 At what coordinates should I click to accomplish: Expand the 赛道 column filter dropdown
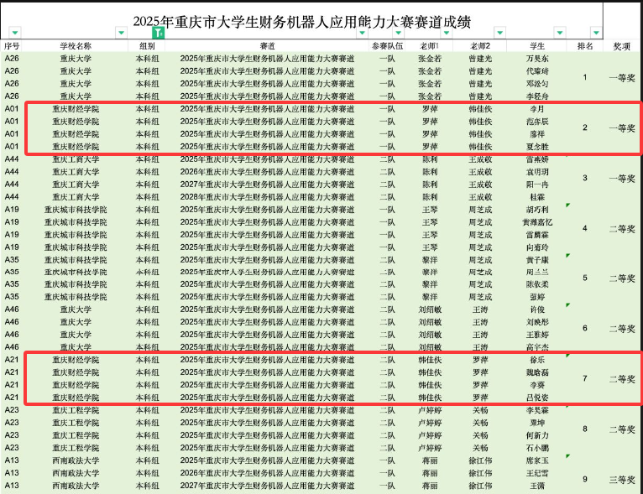[362, 33]
